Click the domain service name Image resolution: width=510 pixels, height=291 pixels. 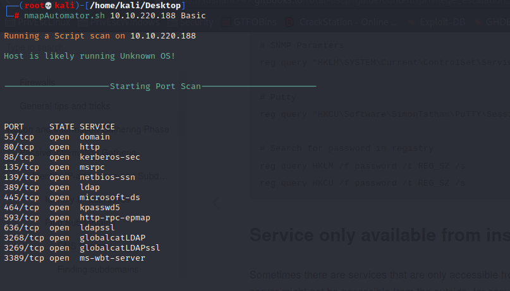tap(95, 137)
